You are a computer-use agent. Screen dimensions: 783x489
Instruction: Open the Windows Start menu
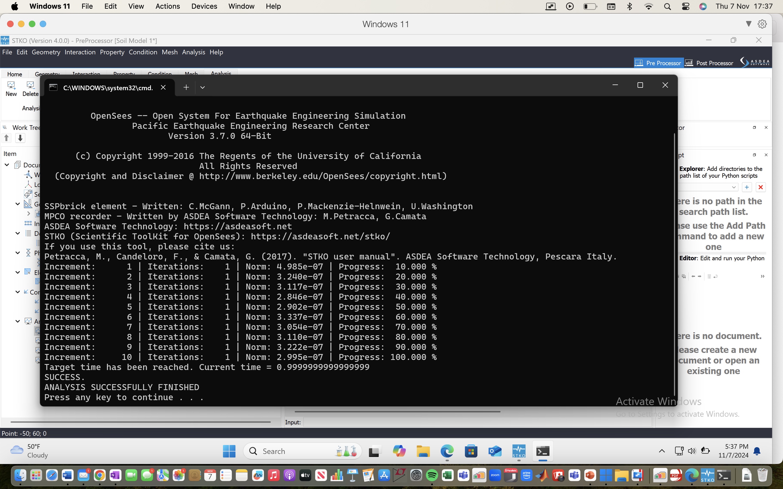click(229, 451)
